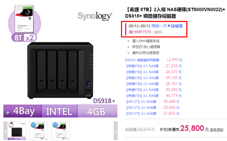Select the first DS918+ NAS thumbnail
The width and height of the screenshot is (227, 141).
(x=17, y=131)
